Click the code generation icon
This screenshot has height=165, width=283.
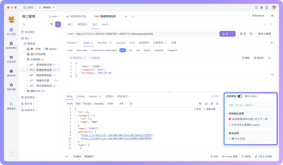click(x=271, y=43)
